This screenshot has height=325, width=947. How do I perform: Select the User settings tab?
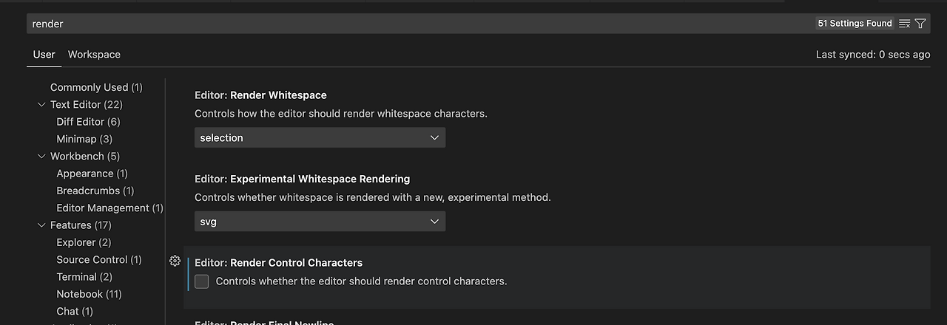(44, 55)
